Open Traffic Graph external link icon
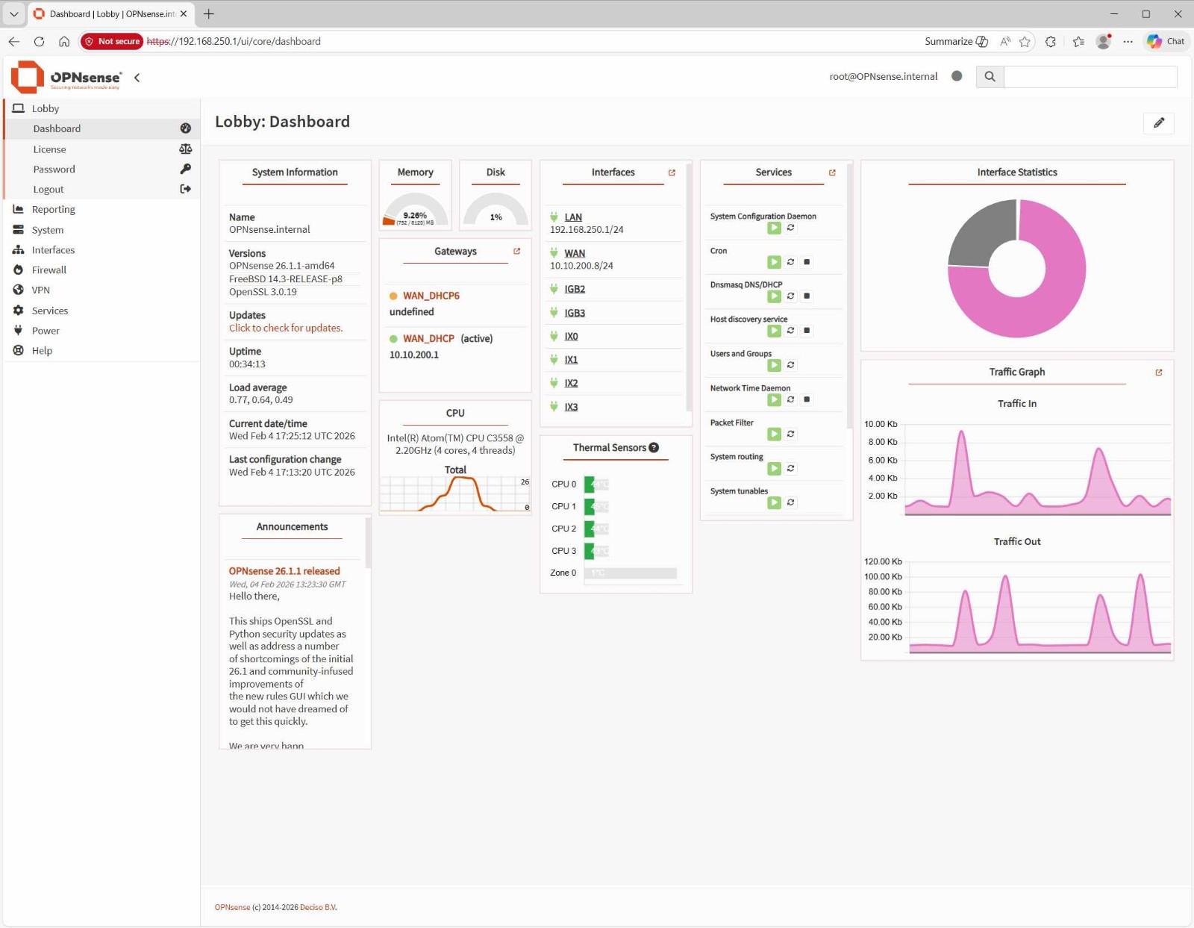Screen dimensions: 1194x928 [1158, 373]
